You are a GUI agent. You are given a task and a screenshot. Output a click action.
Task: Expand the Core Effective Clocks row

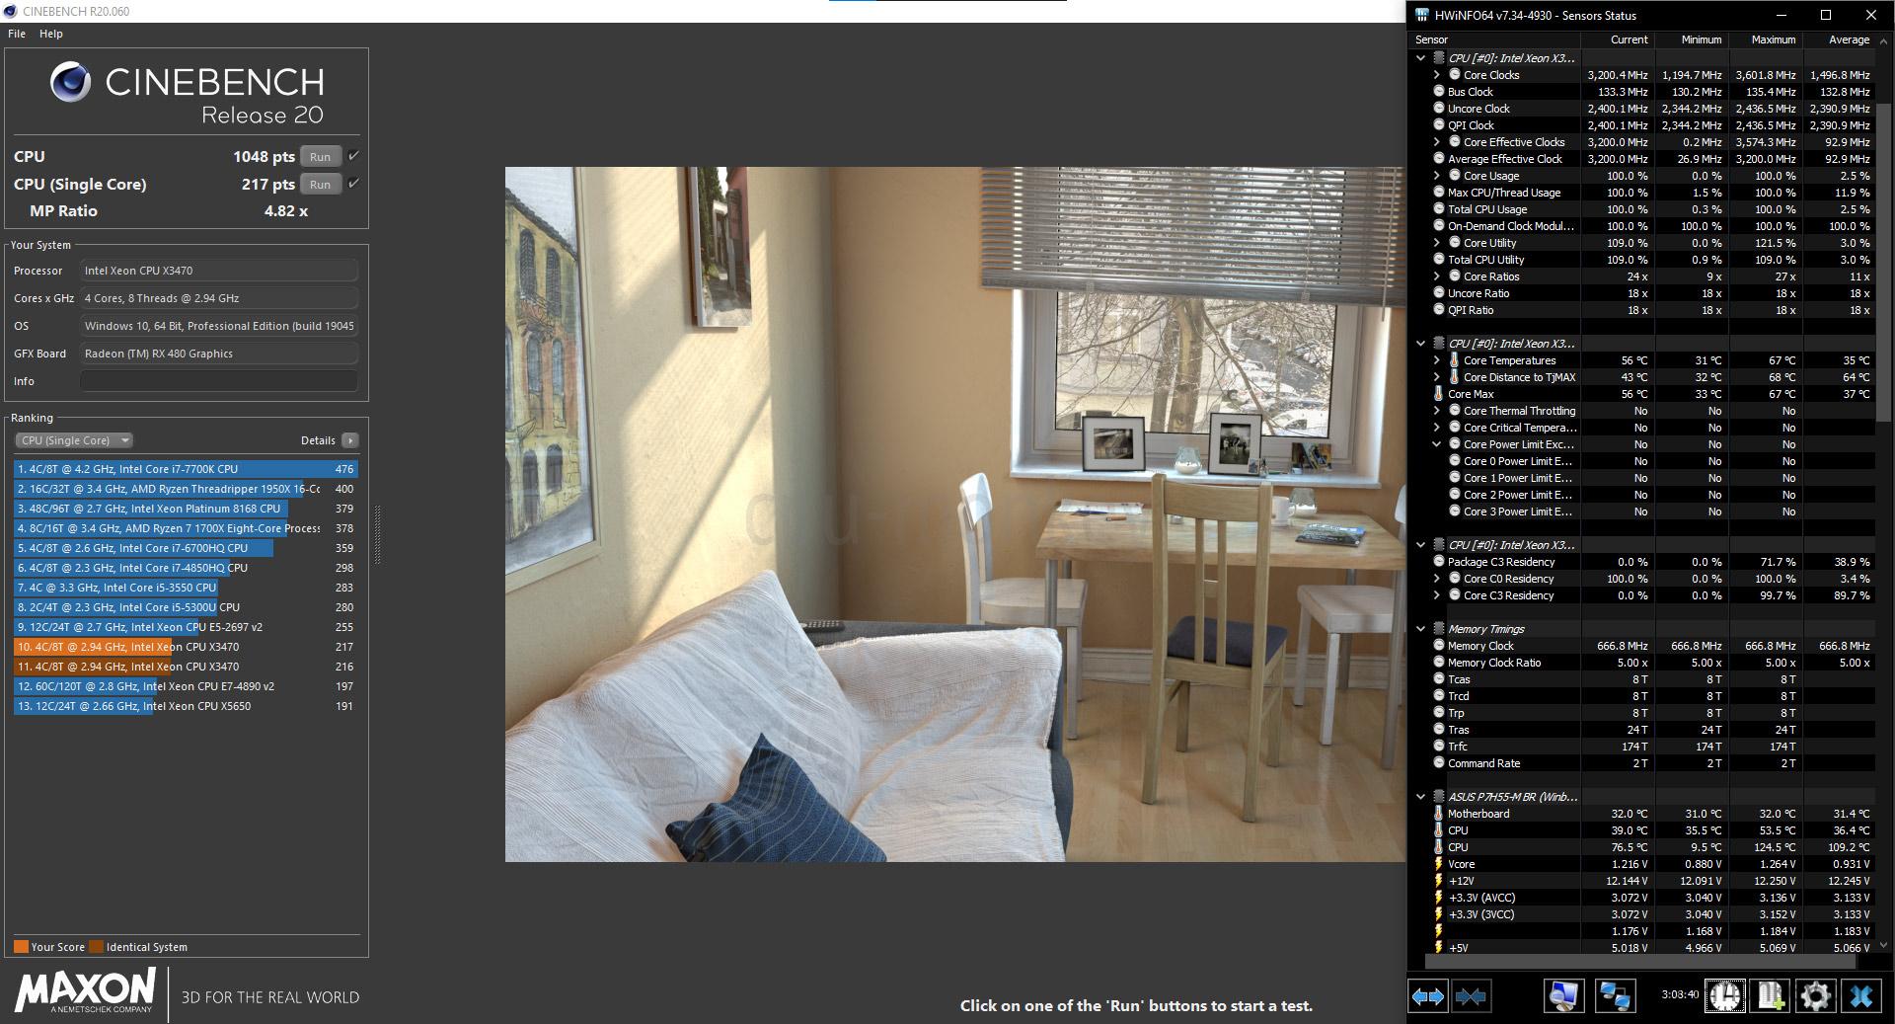1437,142
